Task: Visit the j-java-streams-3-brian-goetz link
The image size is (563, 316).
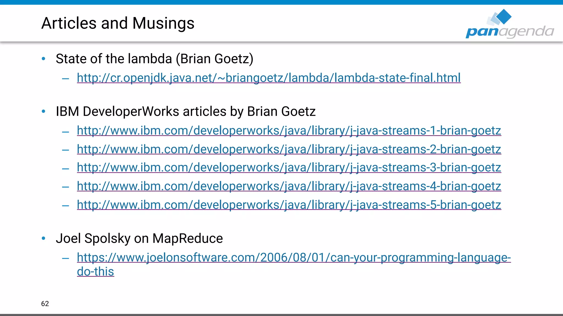Action: click(x=289, y=168)
